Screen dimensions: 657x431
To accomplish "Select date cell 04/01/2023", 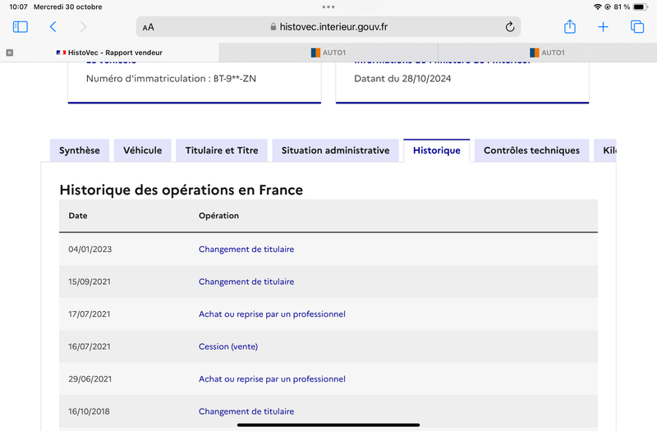I will [x=90, y=250].
